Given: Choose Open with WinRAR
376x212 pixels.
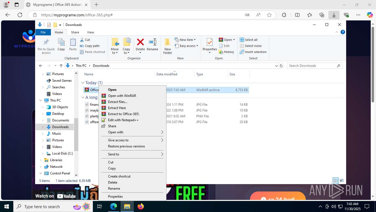Looking at the screenshot, I should click(132, 96).
